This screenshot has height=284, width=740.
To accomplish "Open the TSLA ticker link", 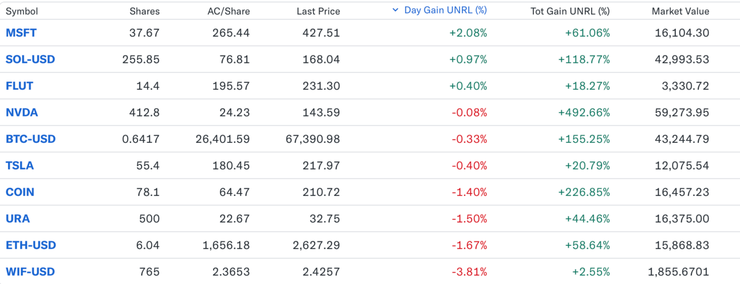I will point(19,166).
